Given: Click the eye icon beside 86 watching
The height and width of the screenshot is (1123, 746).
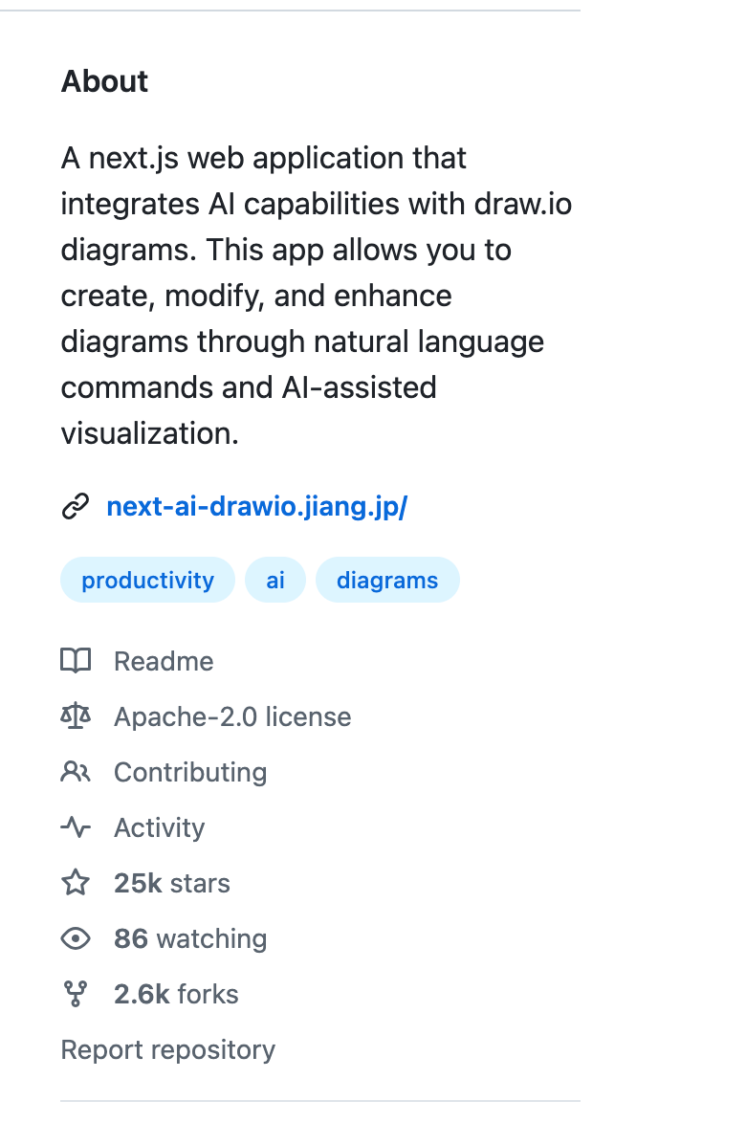Looking at the screenshot, I should [76, 938].
